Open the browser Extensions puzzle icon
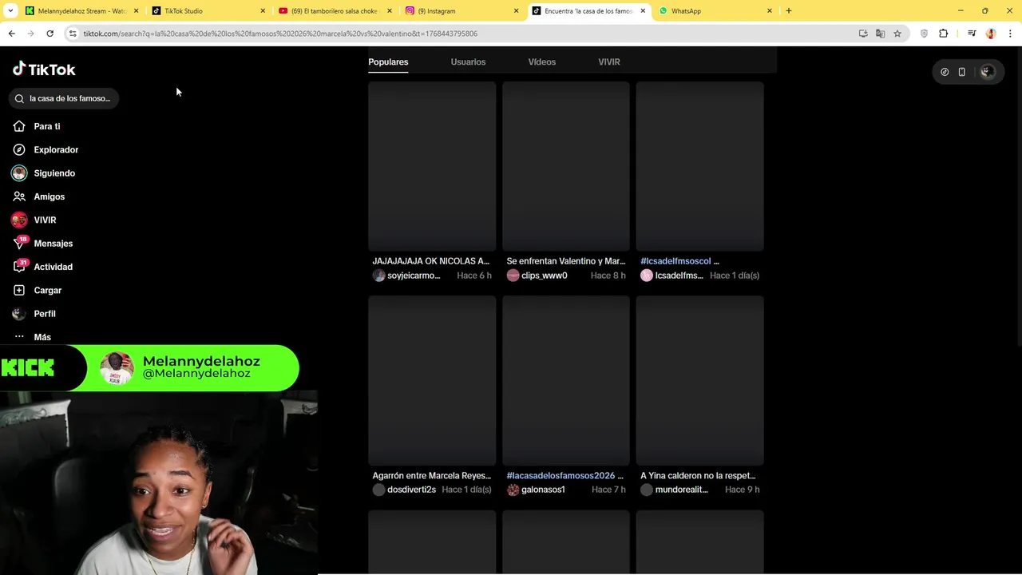The height and width of the screenshot is (575, 1022). 944,34
